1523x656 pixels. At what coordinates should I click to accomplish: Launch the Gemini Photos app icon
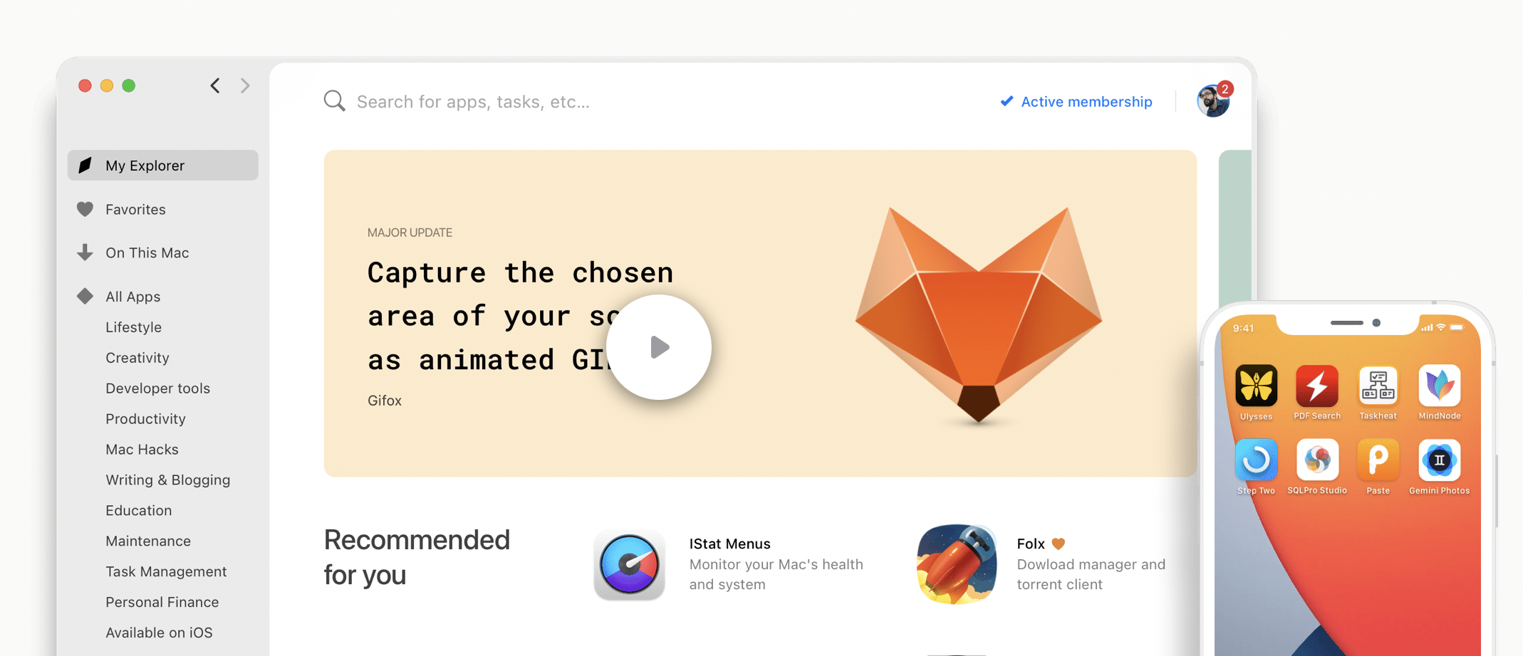pos(1439,460)
